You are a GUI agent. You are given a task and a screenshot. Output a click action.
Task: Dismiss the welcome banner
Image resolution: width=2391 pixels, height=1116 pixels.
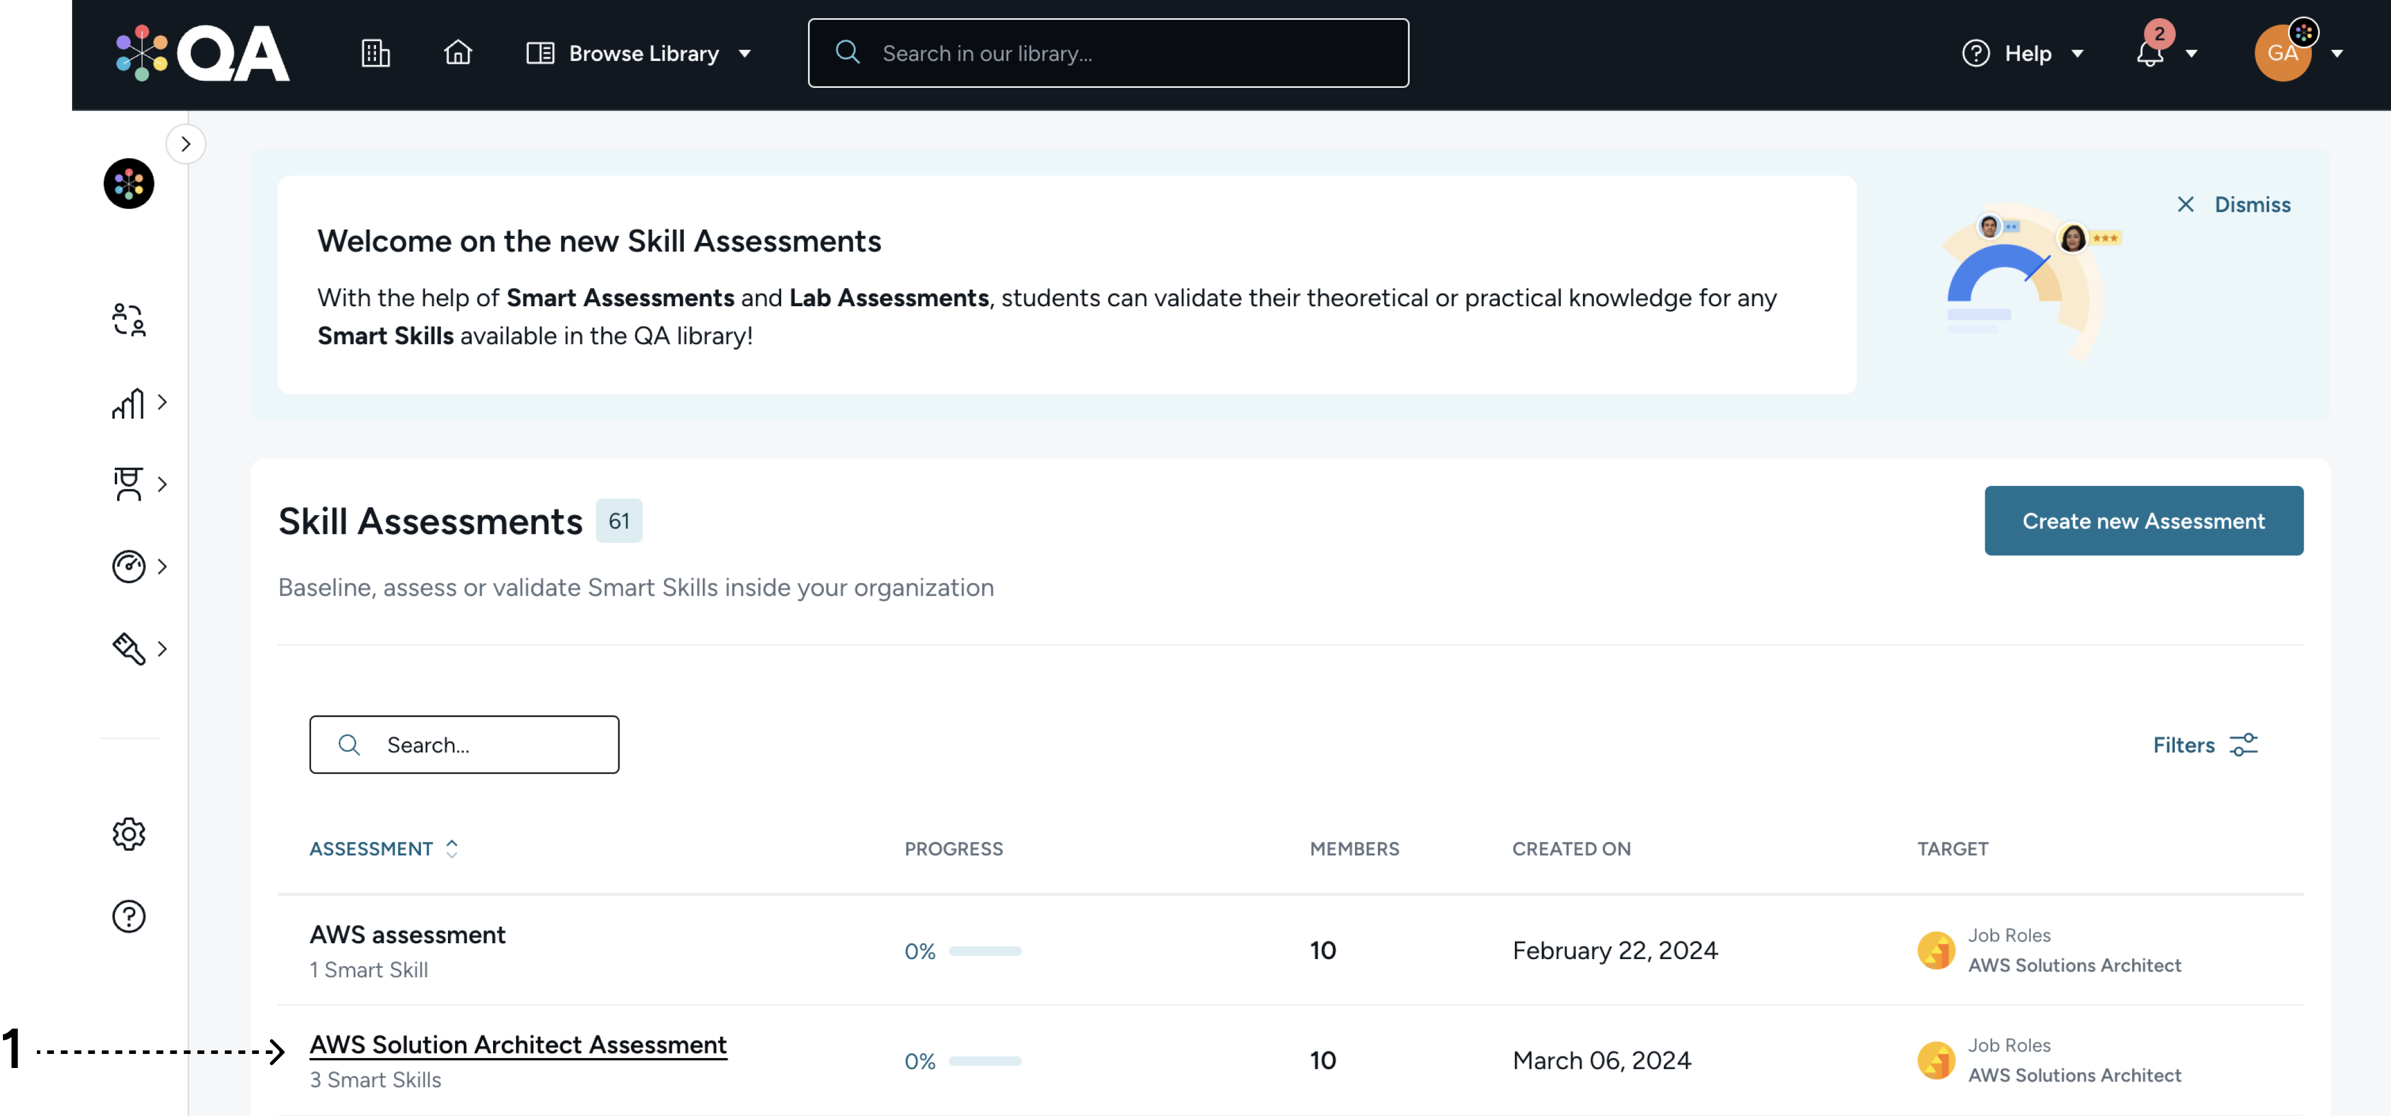(x=2233, y=204)
